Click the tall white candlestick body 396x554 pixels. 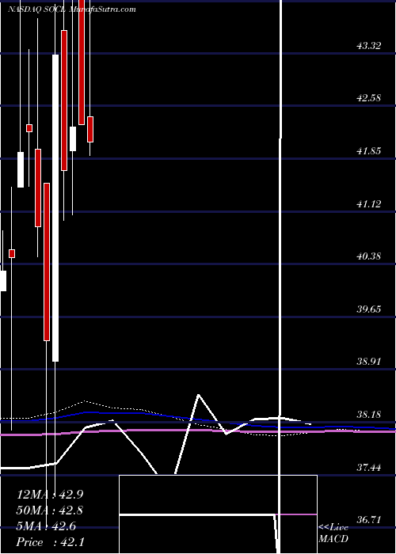[55, 207]
